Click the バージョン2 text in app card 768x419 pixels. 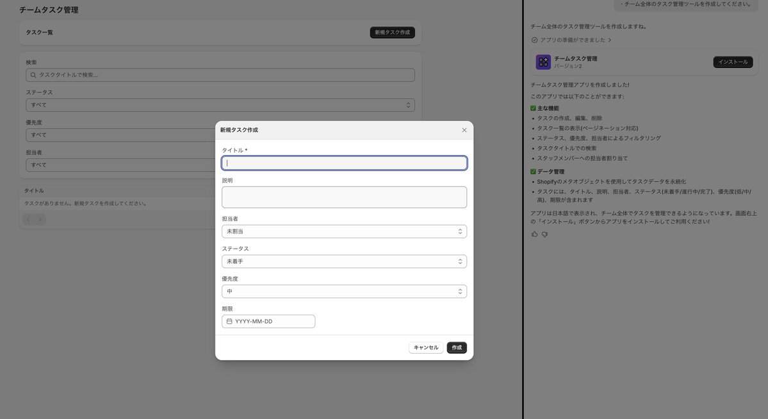coord(568,66)
